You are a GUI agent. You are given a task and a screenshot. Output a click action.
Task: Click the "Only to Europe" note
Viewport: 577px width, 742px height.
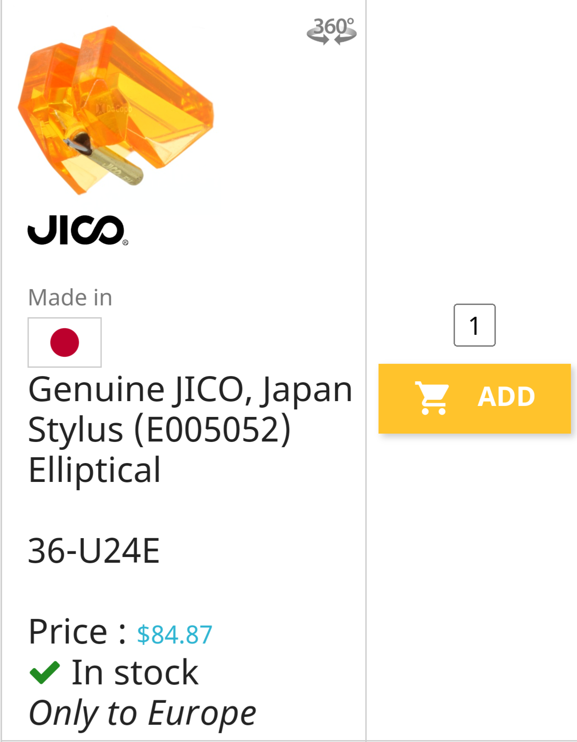pyautogui.click(x=142, y=713)
